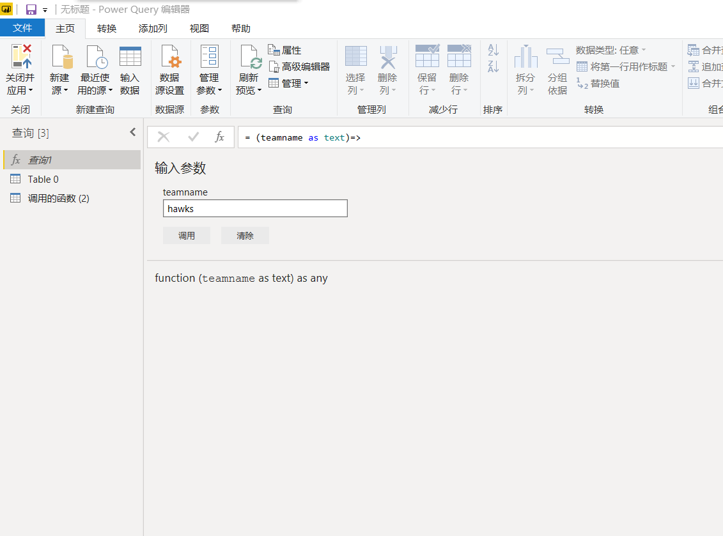
Task: Click the Remove Columns (删除列) icon
Action: point(388,57)
